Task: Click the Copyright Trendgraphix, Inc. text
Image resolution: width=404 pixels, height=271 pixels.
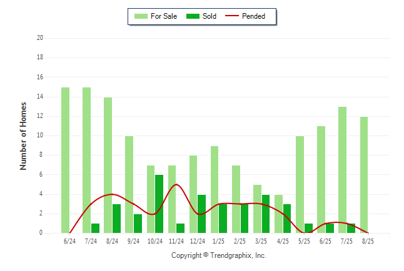Action: click(218, 255)
